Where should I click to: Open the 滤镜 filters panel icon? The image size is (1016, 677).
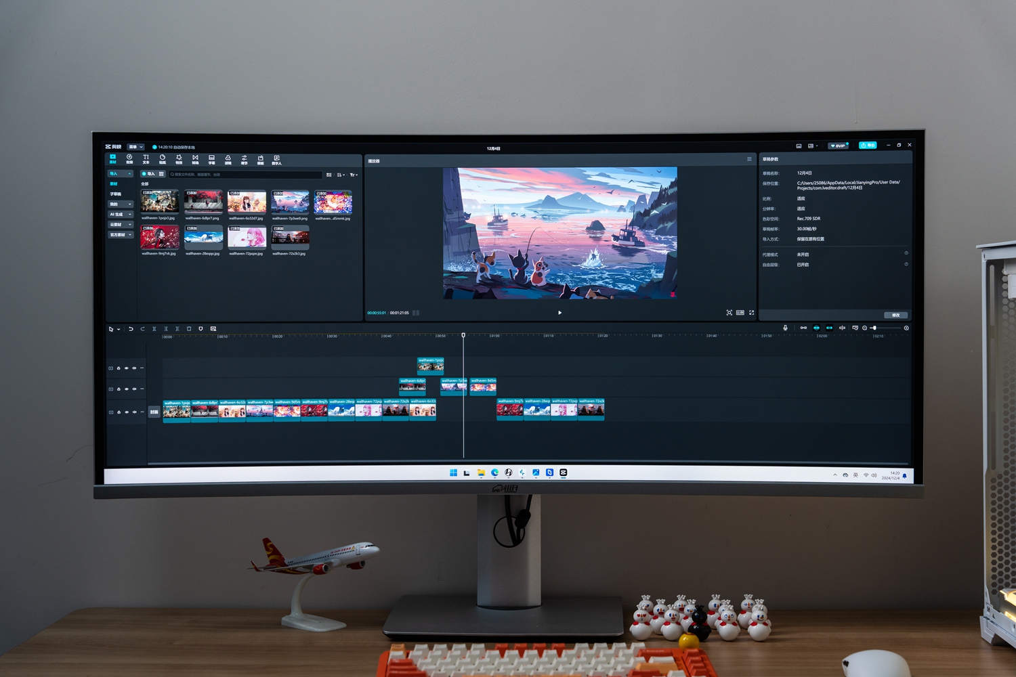point(228,159)
